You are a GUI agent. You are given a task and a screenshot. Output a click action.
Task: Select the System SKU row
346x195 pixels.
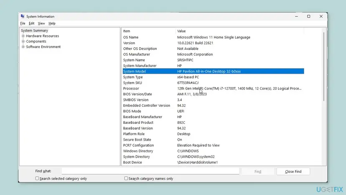point(213,83)
